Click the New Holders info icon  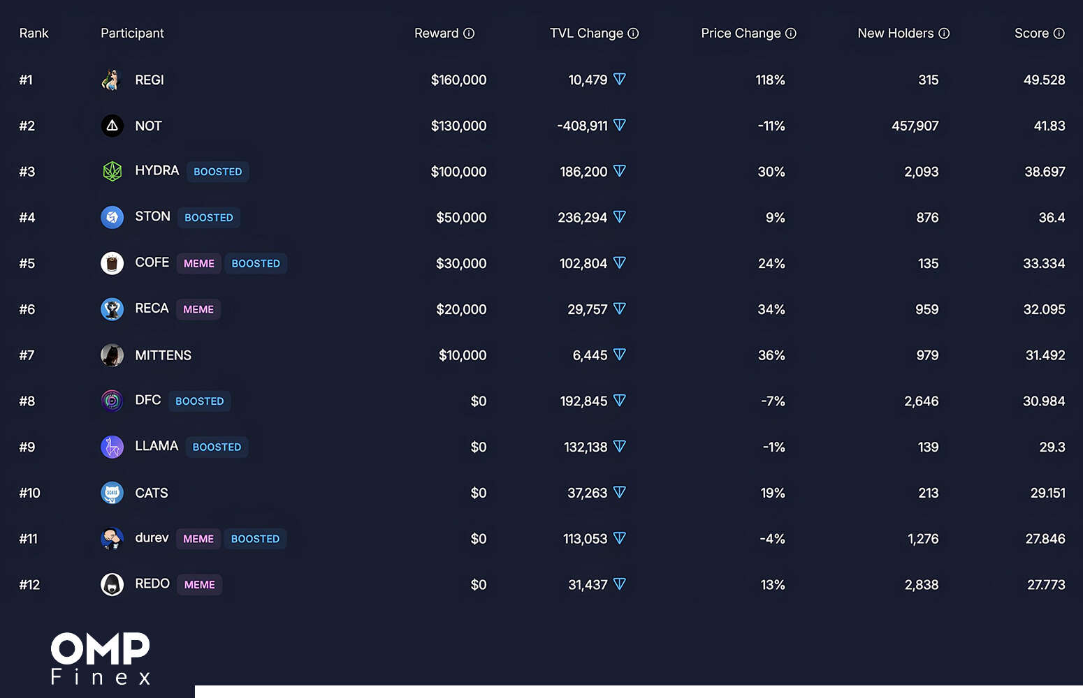coord(944,34)
